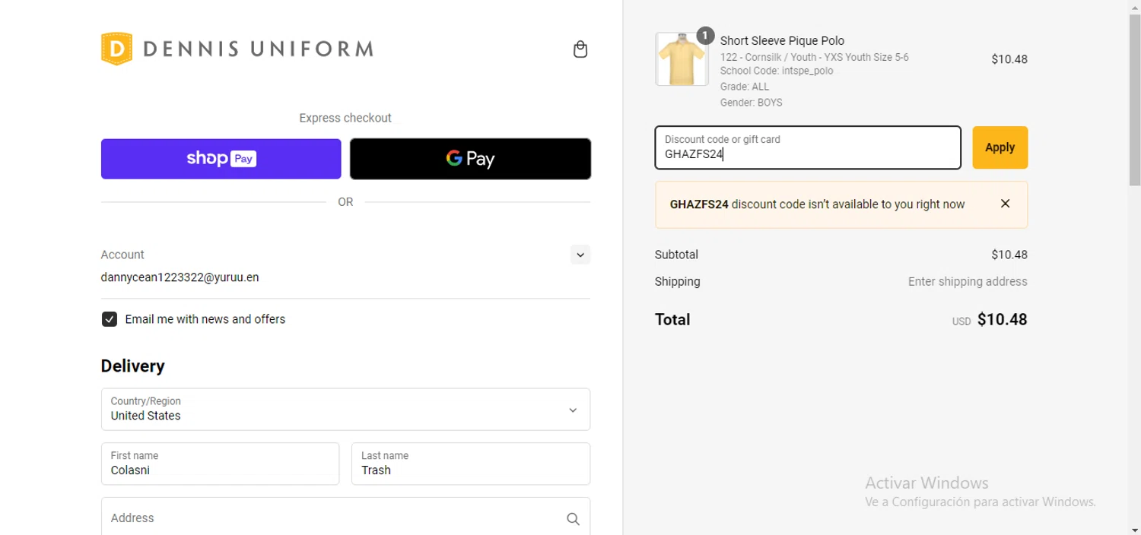The width and height of the screenshot is (1141, 535).
Task: Pay with Shop Pay express checkout
Action: (x=221, y=159)
